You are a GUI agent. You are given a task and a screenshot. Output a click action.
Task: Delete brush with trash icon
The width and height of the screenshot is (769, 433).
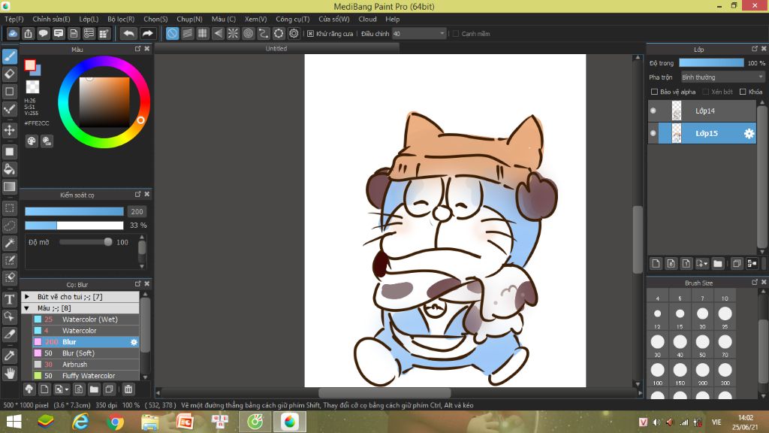point(128,389)
